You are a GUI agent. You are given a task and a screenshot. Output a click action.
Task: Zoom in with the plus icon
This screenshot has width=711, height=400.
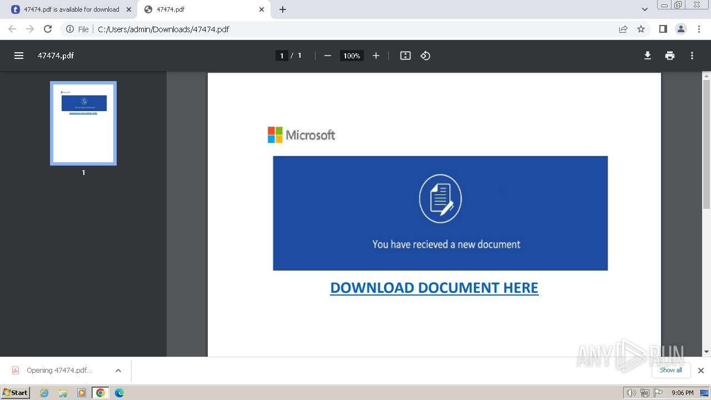pyautogui.click(x=376, y=56)
